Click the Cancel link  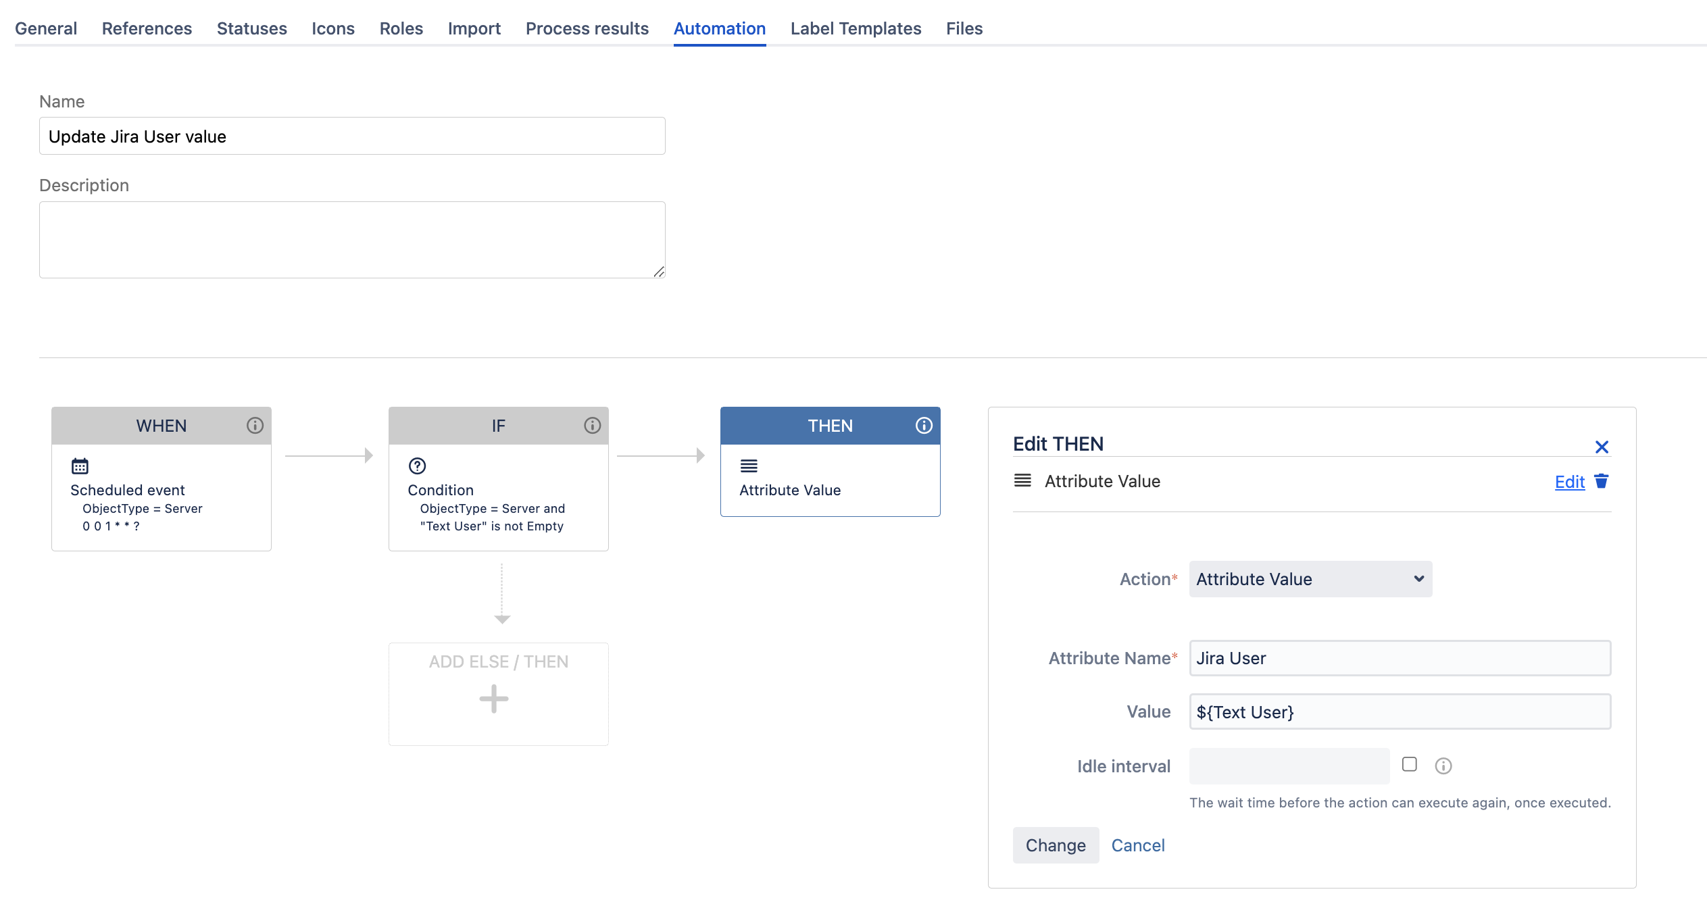[1138, 845]
